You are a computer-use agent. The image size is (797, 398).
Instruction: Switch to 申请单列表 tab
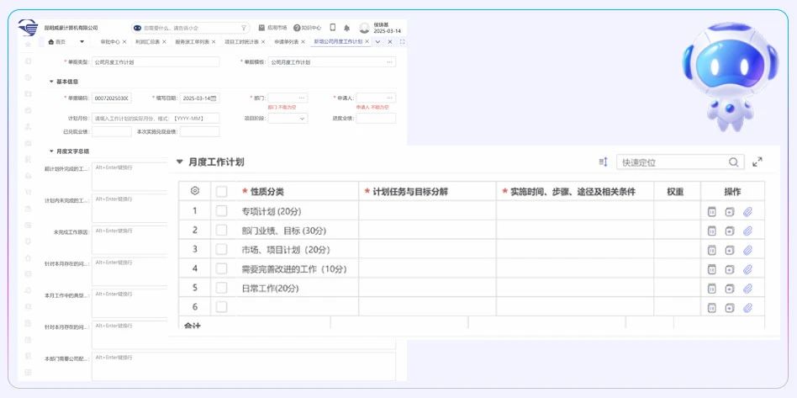pos(287,42)
